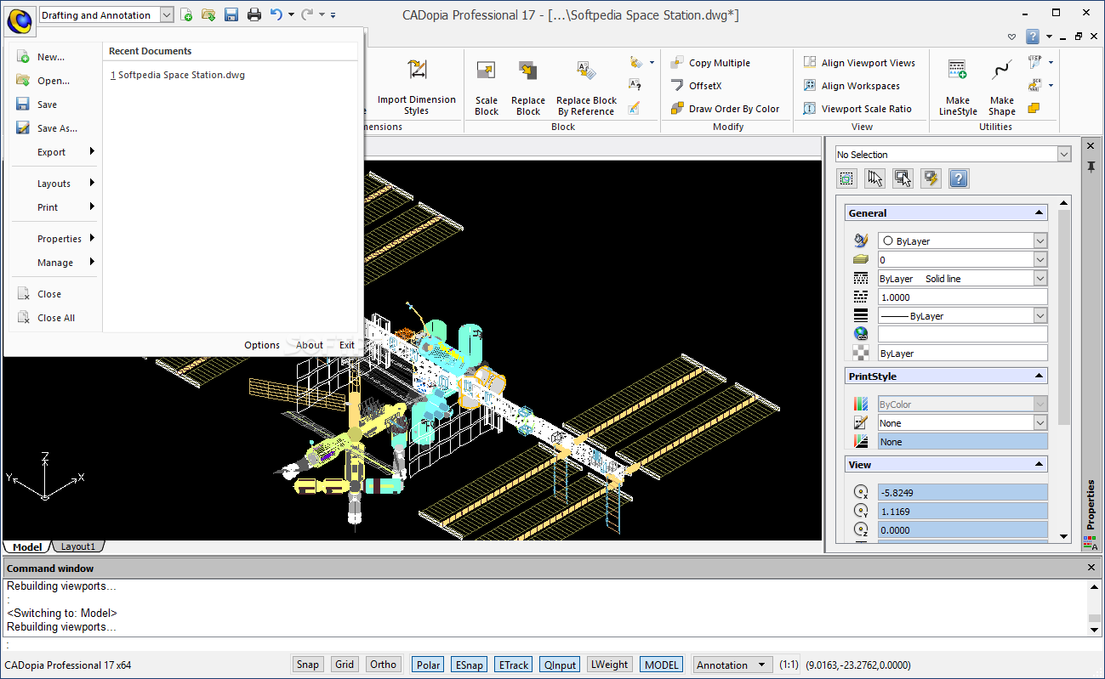The image size is (1105, 679).
Task: Open the No Selection dropdown in Properties
Action: 1064,154
